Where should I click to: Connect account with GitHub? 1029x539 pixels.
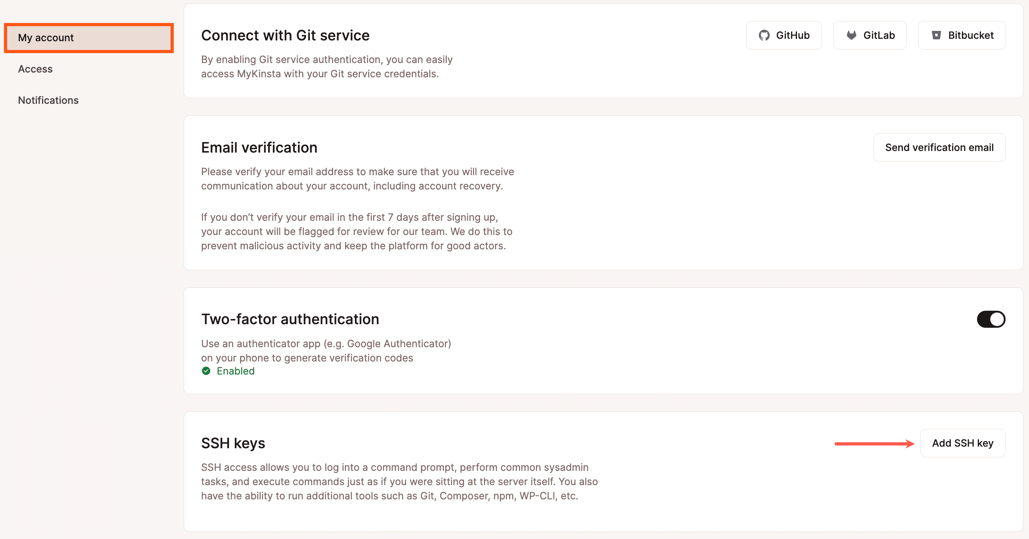coord(783,35)
